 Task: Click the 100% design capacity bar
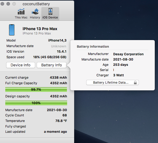pos(36,103)
